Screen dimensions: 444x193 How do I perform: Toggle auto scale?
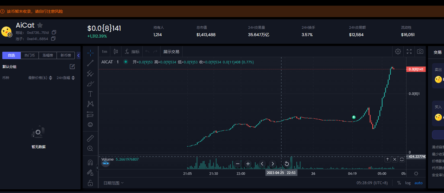pyautogui.click(x=418, y=183)
